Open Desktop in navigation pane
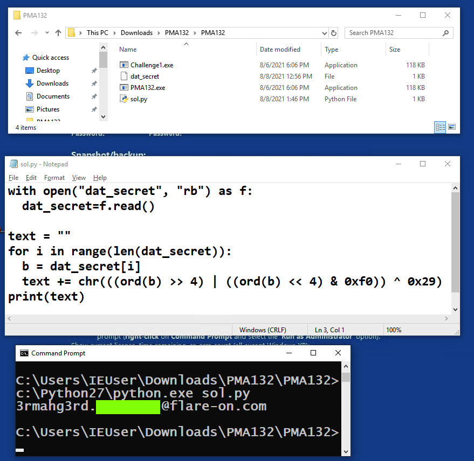 (48, 71)
